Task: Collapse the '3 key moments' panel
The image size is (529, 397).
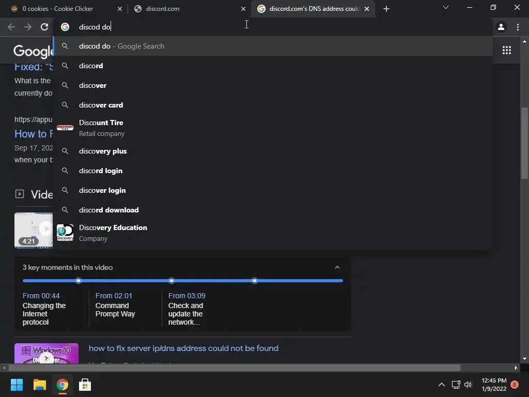Action: coord(337,267)
